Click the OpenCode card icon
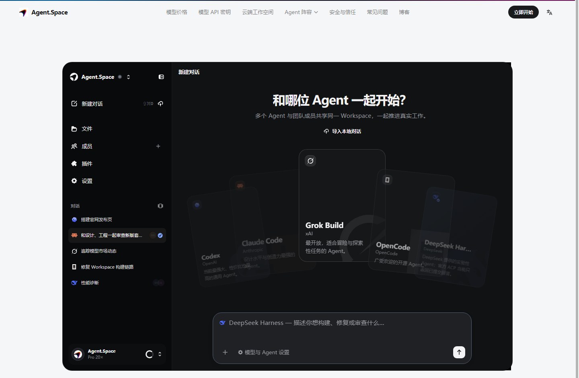Viewport: 579px width, 378px height. (387, 180)
